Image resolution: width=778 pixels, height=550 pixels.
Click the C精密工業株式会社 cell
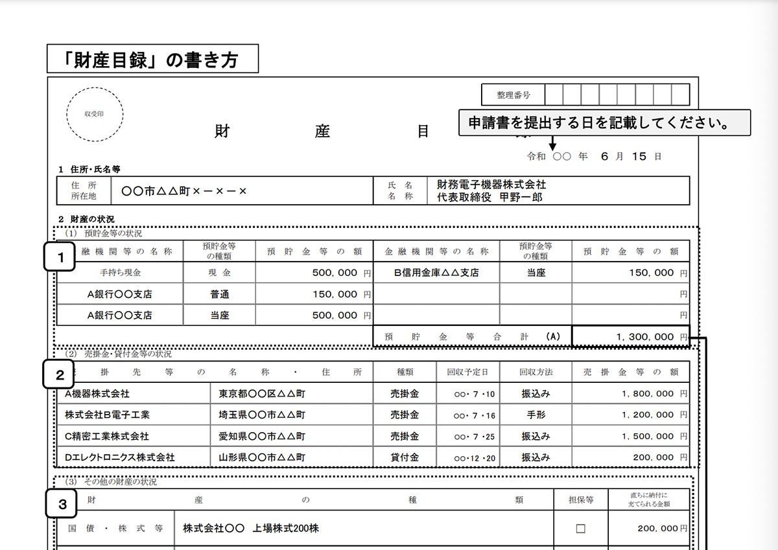click(x=133, y=436)
